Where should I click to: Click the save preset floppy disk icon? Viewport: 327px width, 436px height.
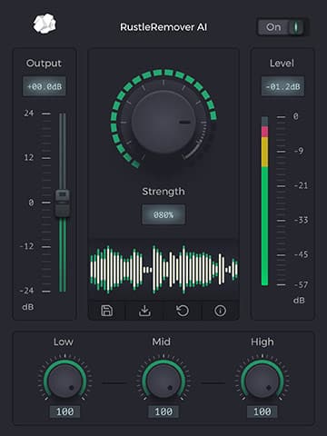point(106,311)
